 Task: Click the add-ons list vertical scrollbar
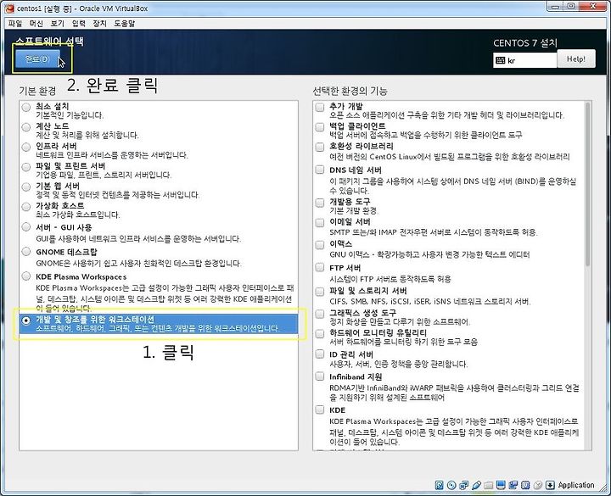coord(587,184)
